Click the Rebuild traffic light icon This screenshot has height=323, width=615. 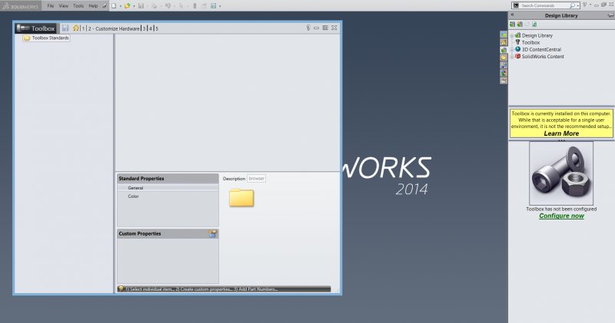(194, 6)
